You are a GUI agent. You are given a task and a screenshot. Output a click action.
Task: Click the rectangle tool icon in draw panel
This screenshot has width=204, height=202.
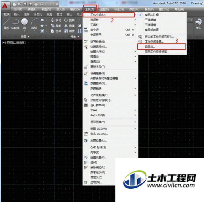coord(42,20)
